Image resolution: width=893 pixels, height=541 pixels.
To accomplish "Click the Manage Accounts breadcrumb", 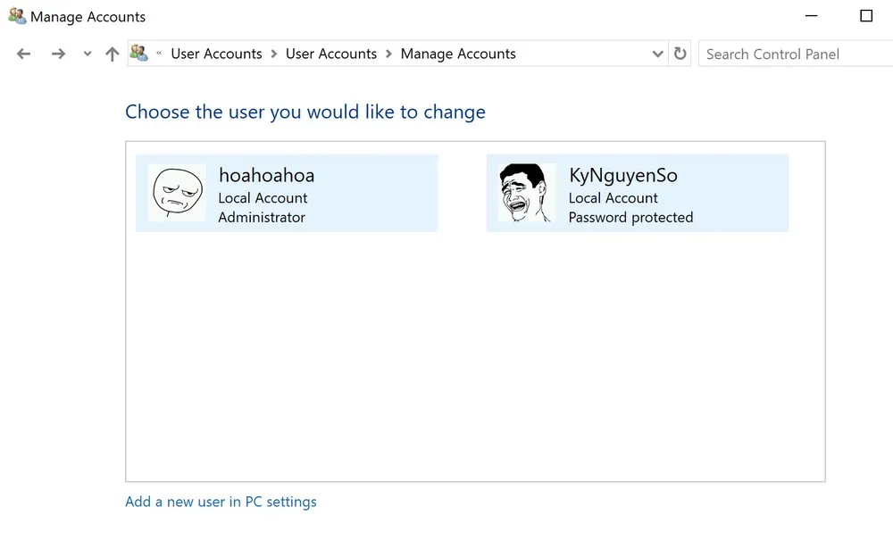I will 458,54.
